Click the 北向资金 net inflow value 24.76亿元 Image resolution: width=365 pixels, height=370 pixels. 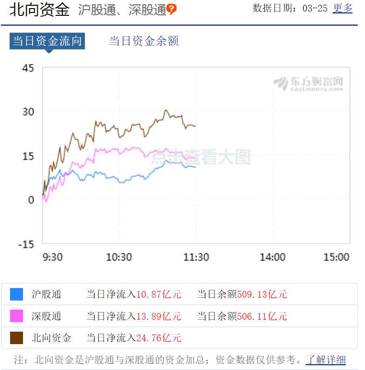(158, 338)
